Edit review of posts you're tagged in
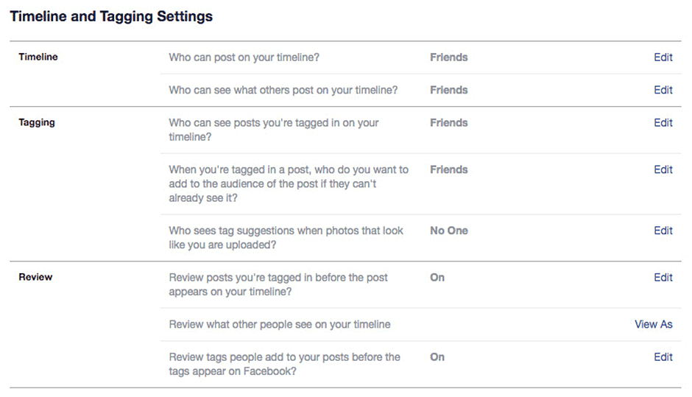This screenshot has width=692, height=397. pos(663,278)
